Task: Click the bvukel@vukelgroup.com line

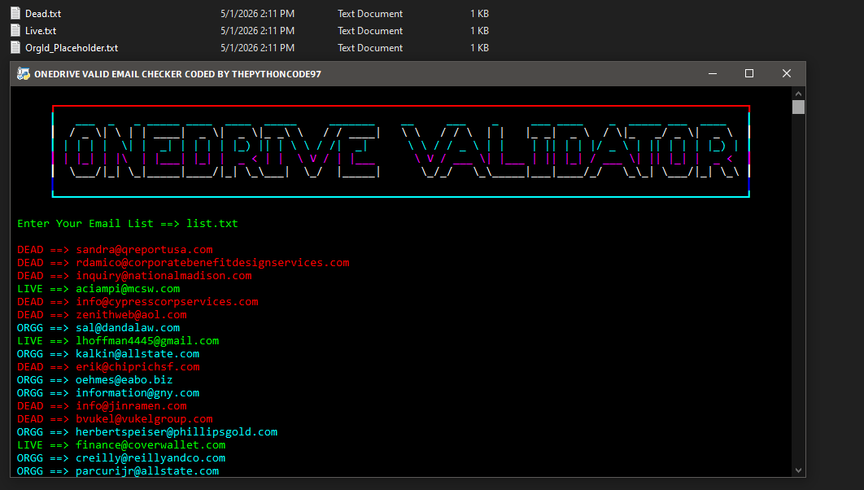Action: click(115, 419)
